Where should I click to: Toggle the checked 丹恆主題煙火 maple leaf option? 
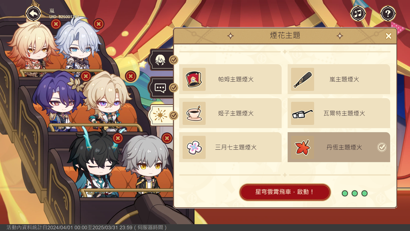pos(339,147)
